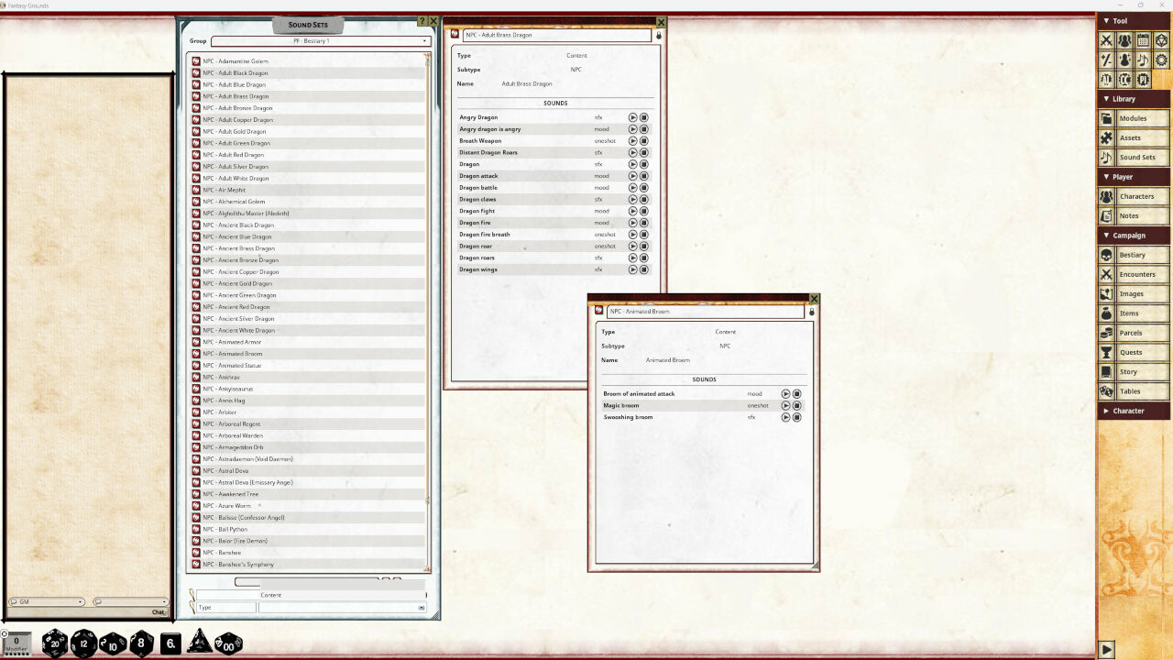The height and width of the screenshot is (660, 1173).
Task: Roll the black d20 die at the bottom
Action: tap(53, 643)
